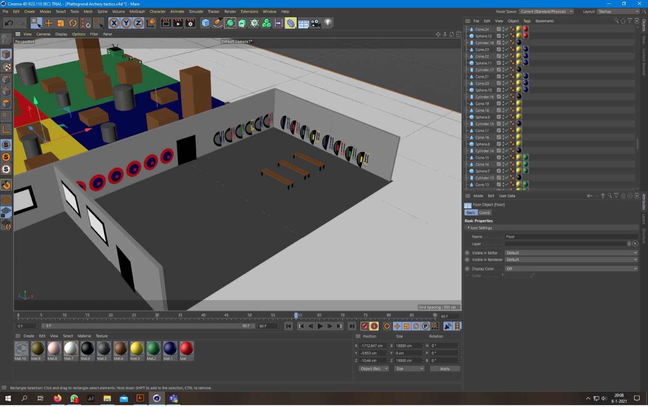648x407 pixels.
Task: Open the MoGraph menu
Action: [x=137, y=11]
